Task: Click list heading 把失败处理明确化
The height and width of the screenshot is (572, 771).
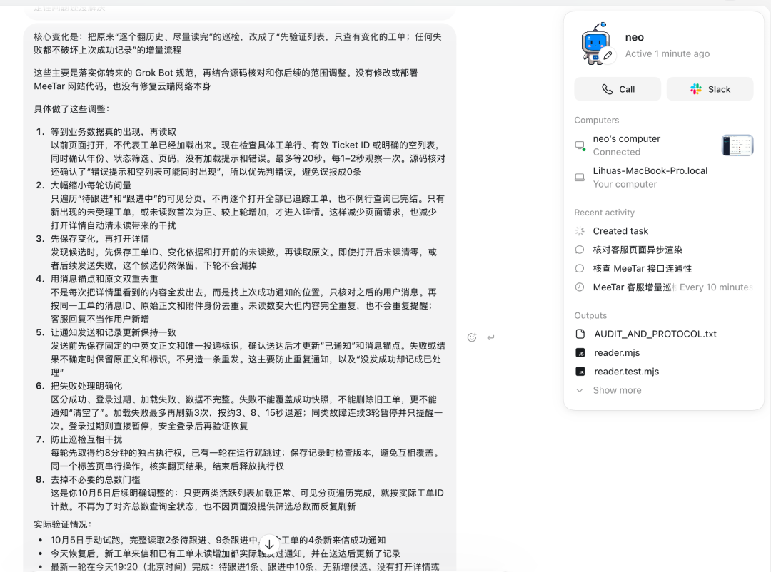Action: click(86, 387)
